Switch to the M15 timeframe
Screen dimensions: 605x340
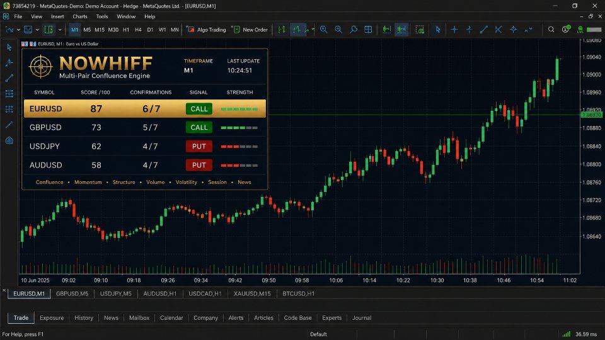pyautogui.click(x=100, y=30)
